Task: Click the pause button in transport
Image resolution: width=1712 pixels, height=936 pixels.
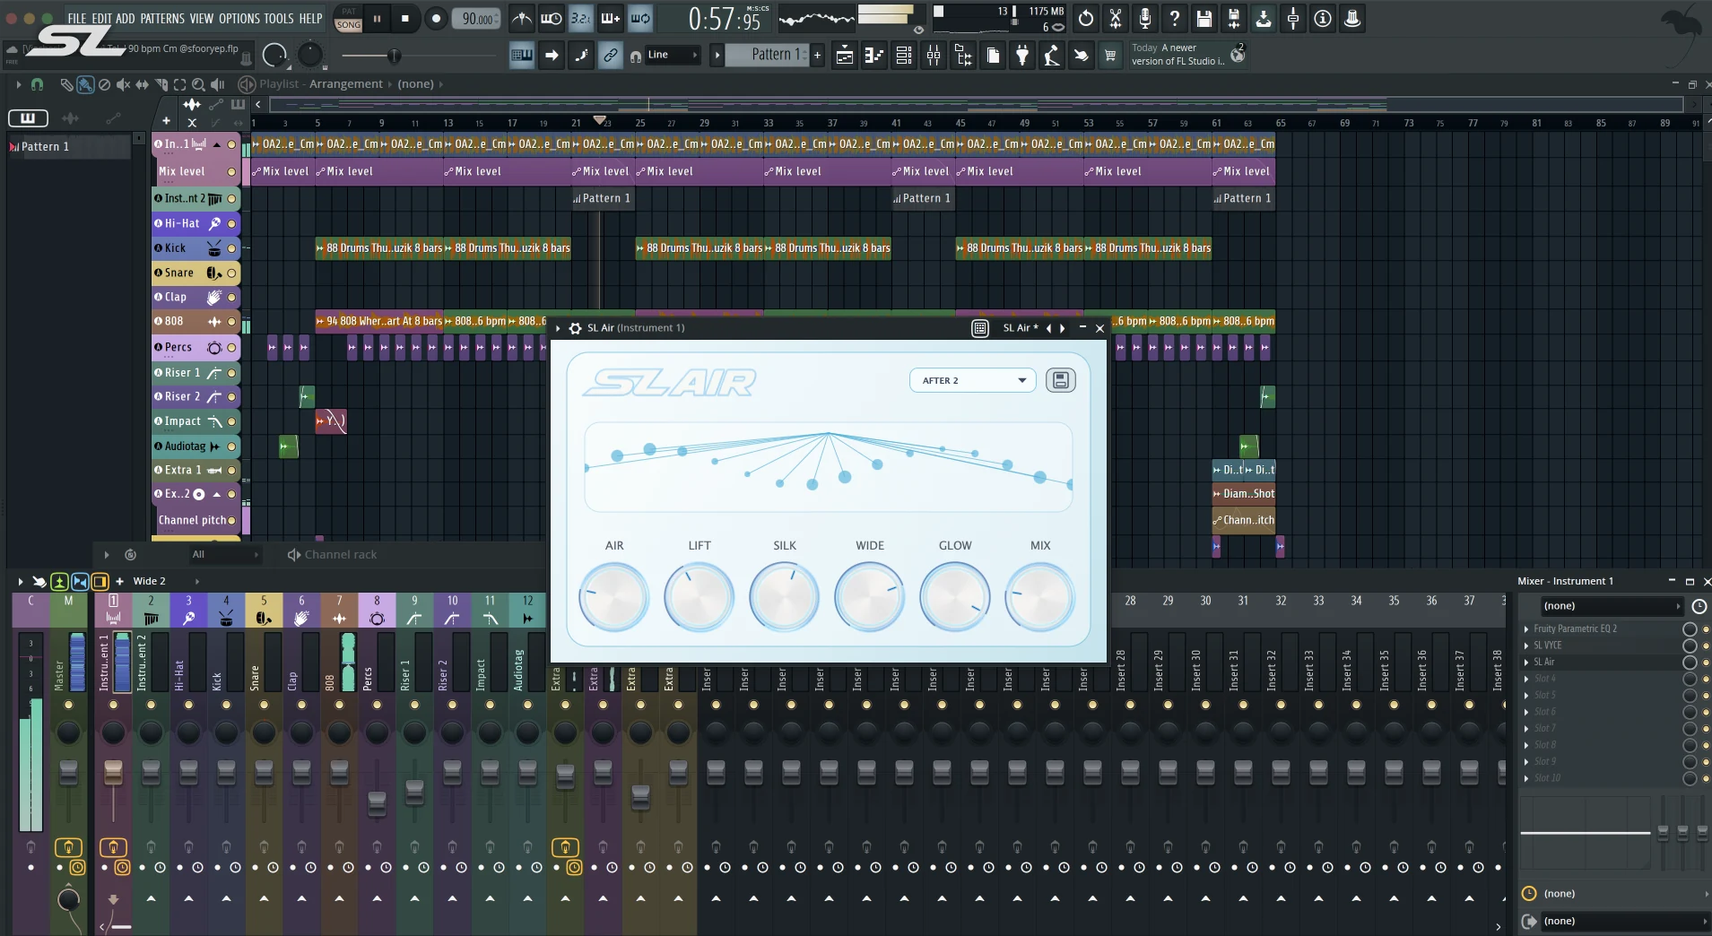Action: tap(377, 18)
